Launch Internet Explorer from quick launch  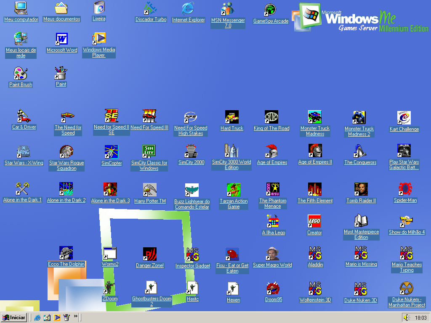tap(37, 318)
